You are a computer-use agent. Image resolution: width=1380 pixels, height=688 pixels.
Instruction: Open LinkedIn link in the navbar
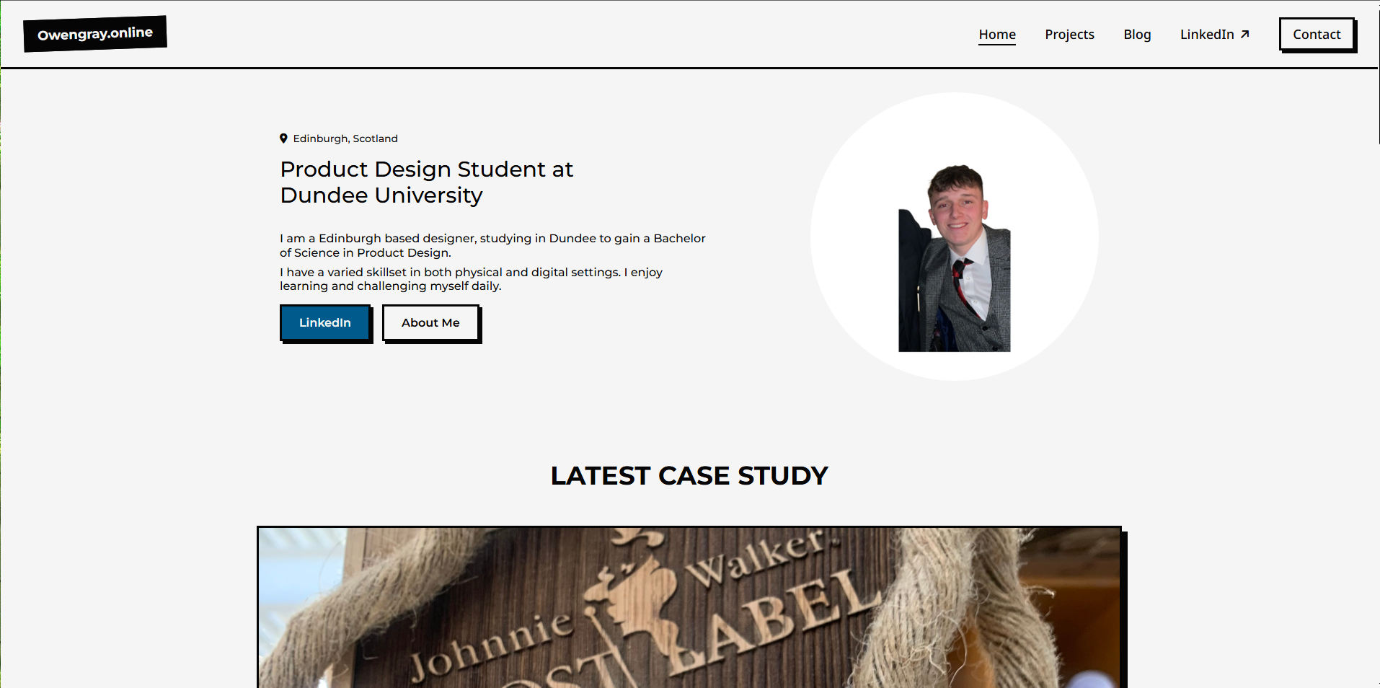coord(1215,35)
